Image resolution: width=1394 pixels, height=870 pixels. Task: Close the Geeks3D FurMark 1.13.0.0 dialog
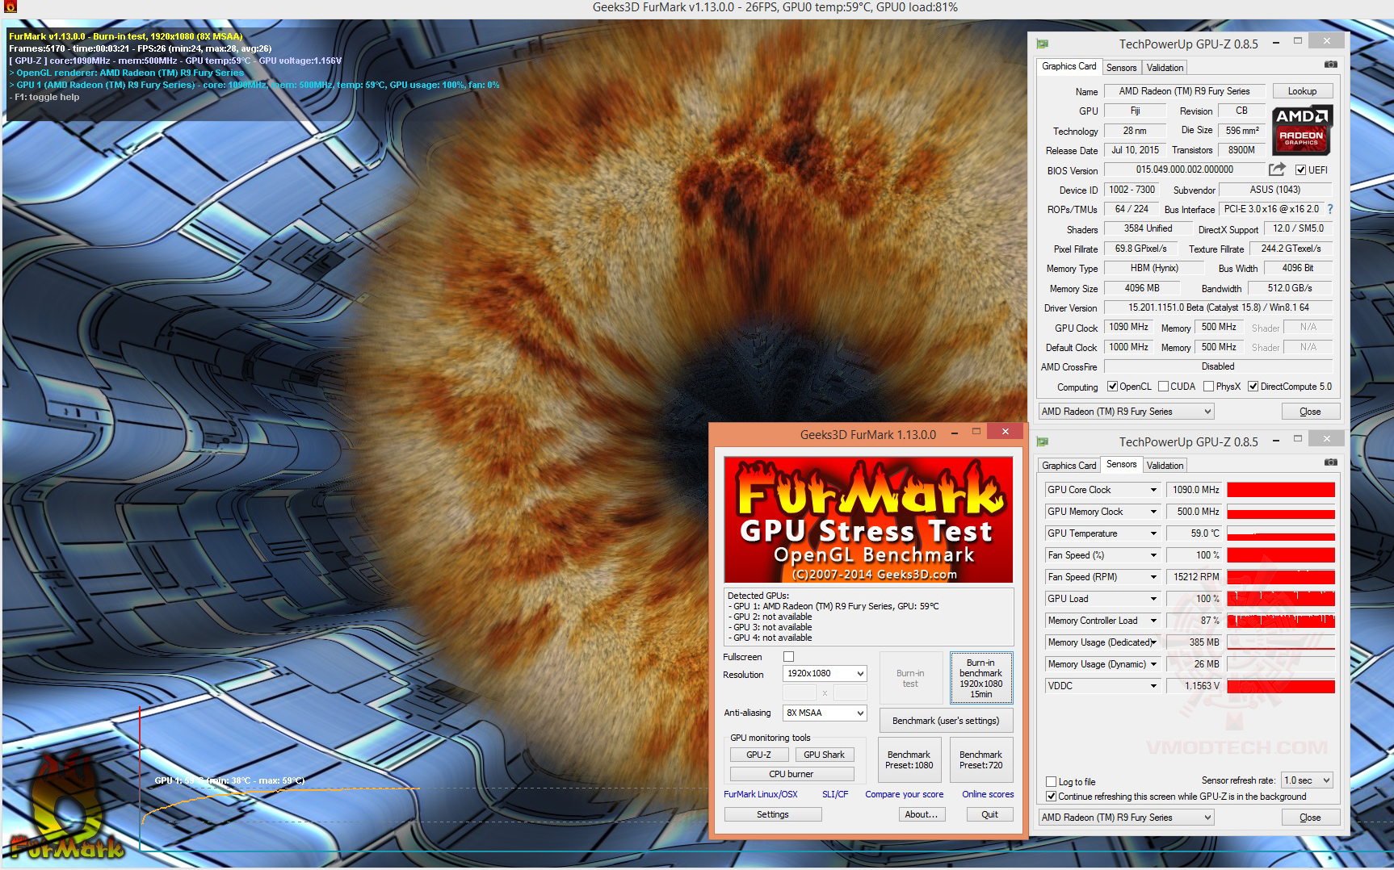[x=1005, y=432]
